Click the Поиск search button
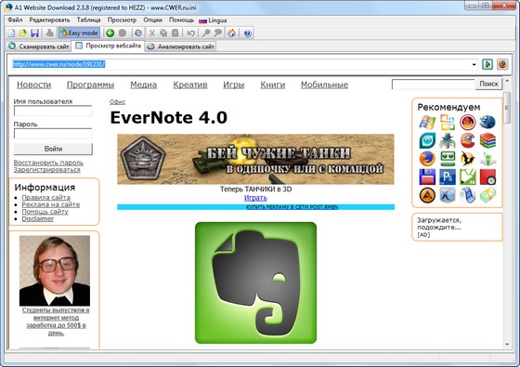520x367 pixels. 488,84
